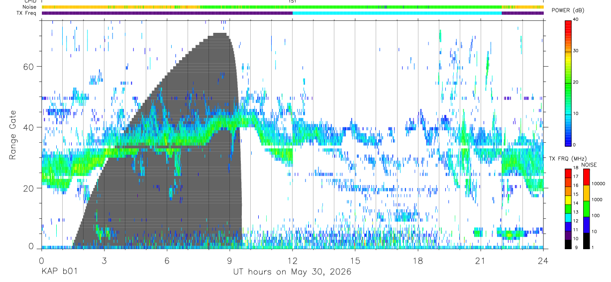
Task: Click the rainbow POWER (dB) color bar
Action: [568, 83]
